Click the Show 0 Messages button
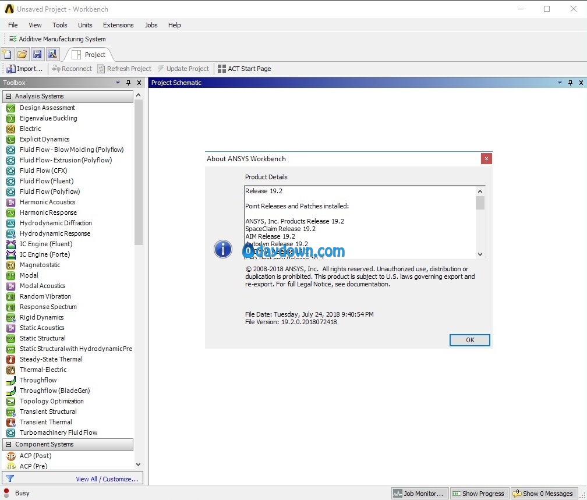Screen dimensions: 587x500 coord(543,494)
